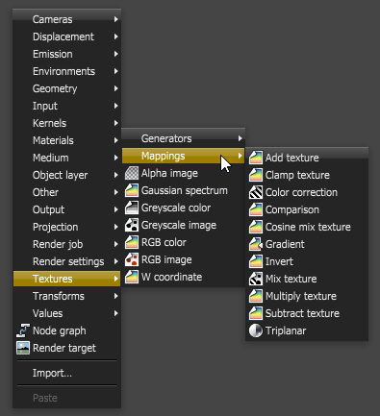Open the Materials menu entry
This screenshot has width=380, height=416.
click(x=66, y=140)
